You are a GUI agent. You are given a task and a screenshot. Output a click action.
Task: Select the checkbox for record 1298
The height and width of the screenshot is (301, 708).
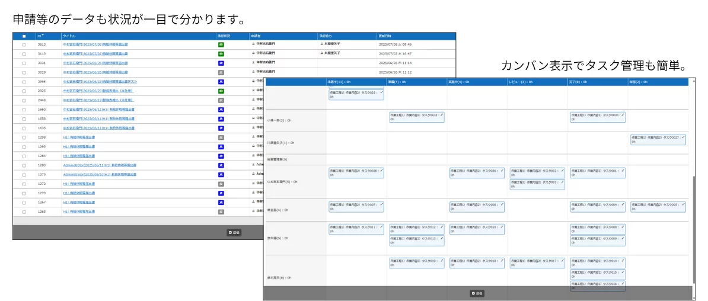24,137
